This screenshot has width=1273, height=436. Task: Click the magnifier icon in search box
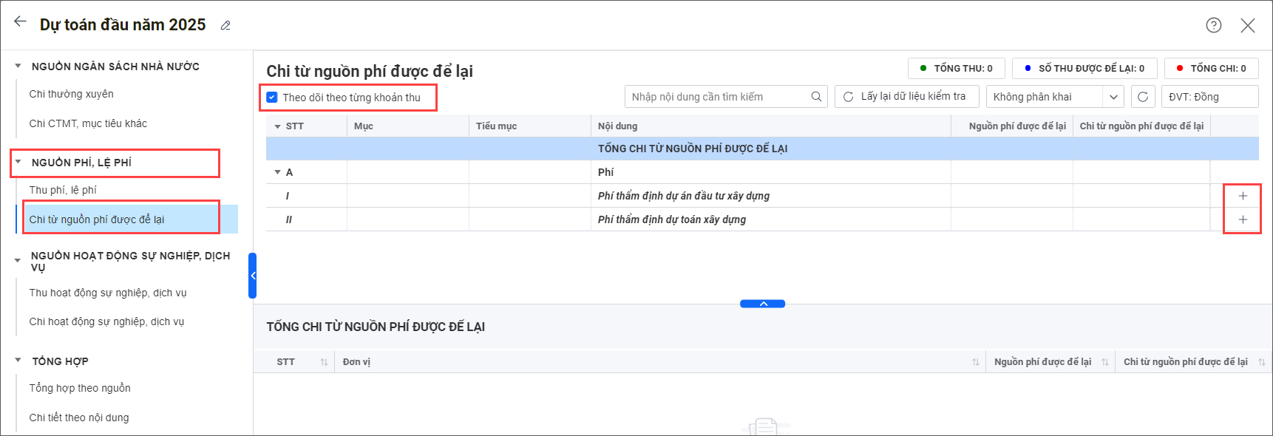point(816,97)
